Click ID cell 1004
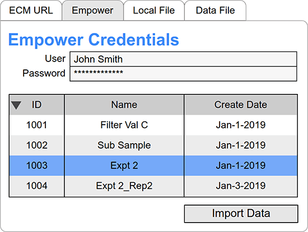308x232 pixels. pos(37,186)
